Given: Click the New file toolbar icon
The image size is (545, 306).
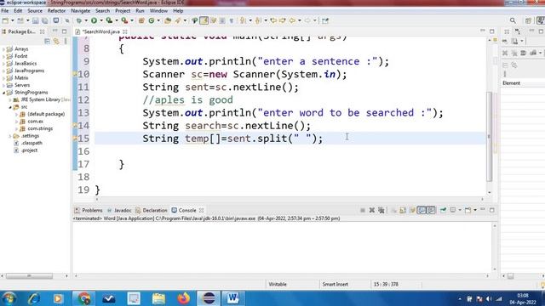Looking at the screenshot, I should [6, 20].
